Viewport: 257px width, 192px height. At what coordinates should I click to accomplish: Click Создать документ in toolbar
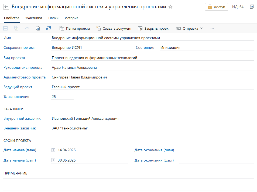[x=114, y=28]
